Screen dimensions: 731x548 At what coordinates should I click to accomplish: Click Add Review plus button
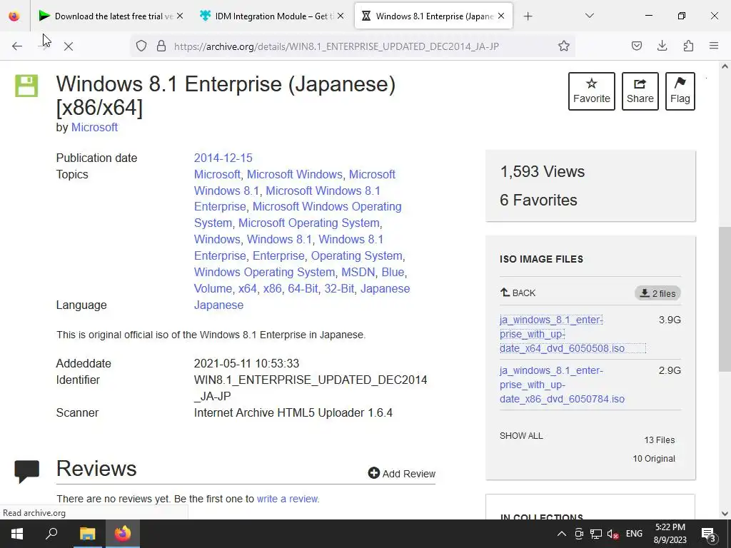(x=401, y=474)
